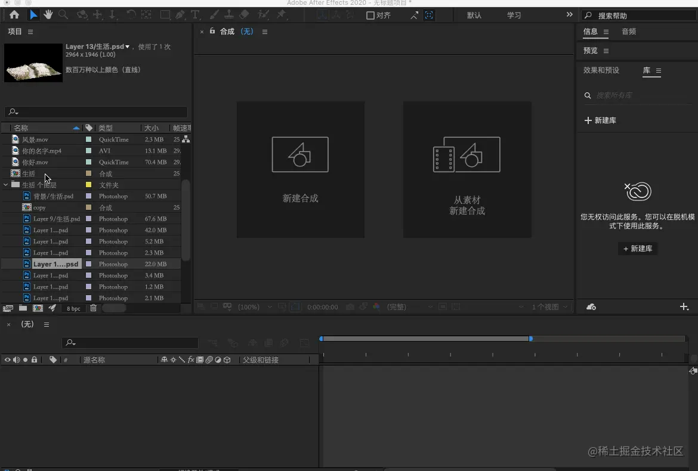Toggle the motion blur switch column header
This screenshot has width=698, height=471.
tap(209, 360)
